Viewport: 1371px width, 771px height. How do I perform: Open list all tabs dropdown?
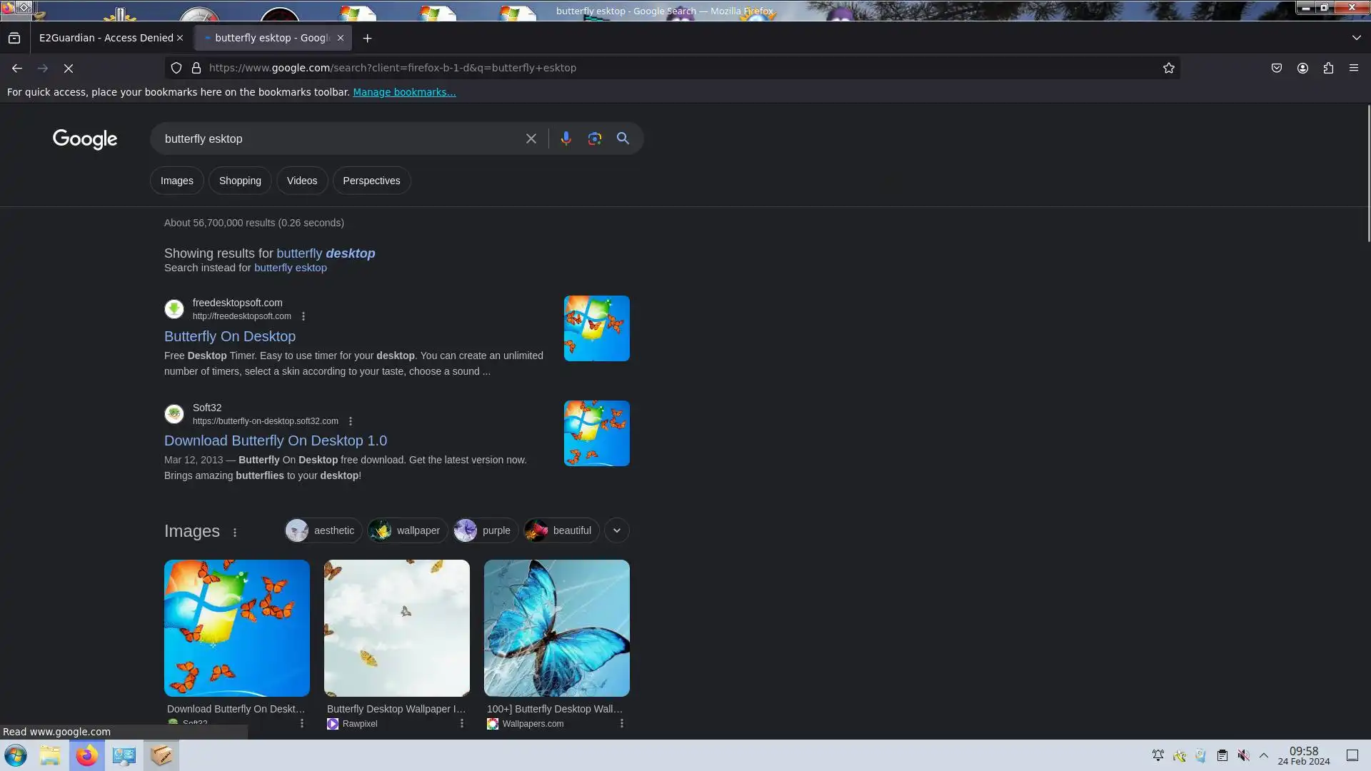(1356, 38)
